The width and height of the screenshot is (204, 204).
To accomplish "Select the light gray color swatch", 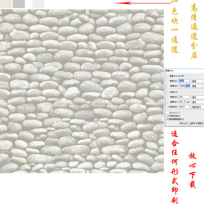I will (x=38, y=4).
